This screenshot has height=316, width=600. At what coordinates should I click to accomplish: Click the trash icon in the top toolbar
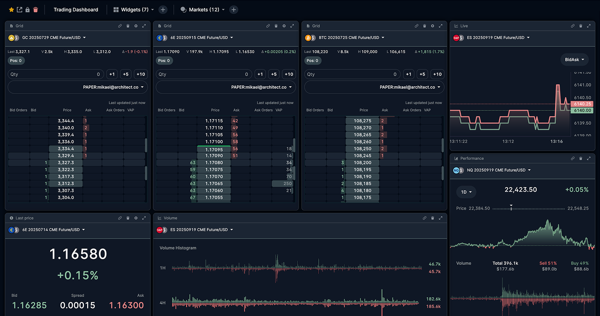pyautogui.click(x=36, y=9)
